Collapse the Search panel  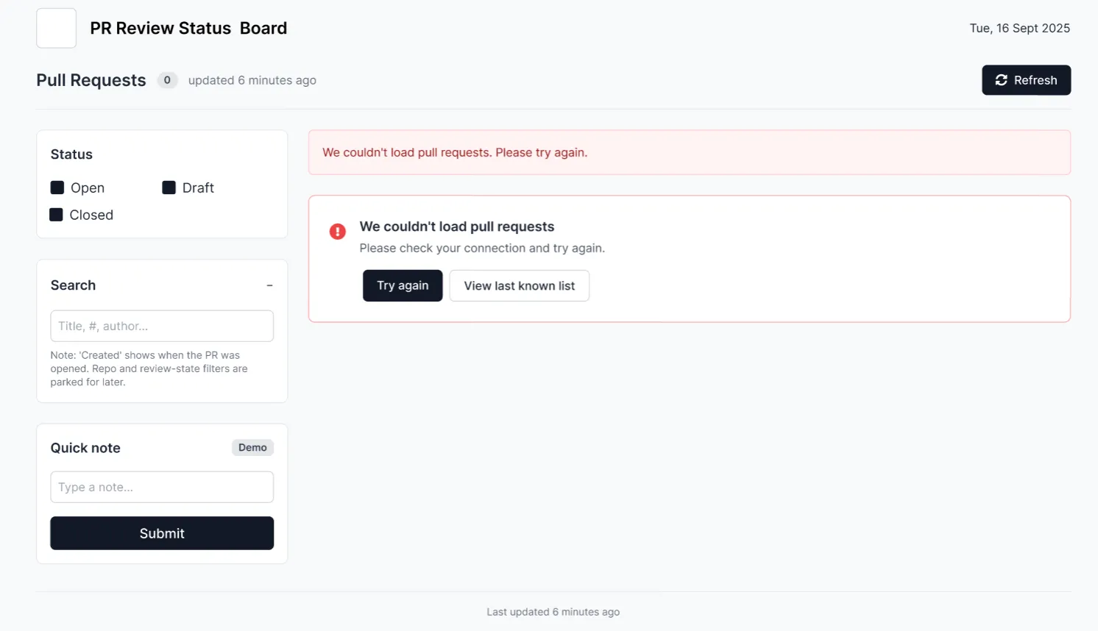[269, 285]
